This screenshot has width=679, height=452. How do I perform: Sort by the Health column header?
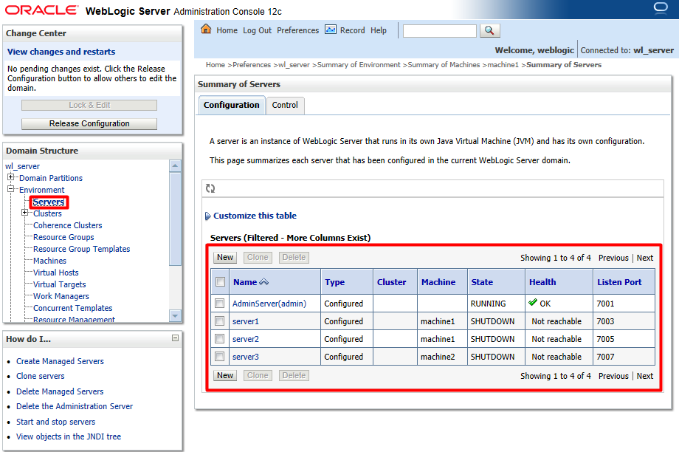[542, 282]
